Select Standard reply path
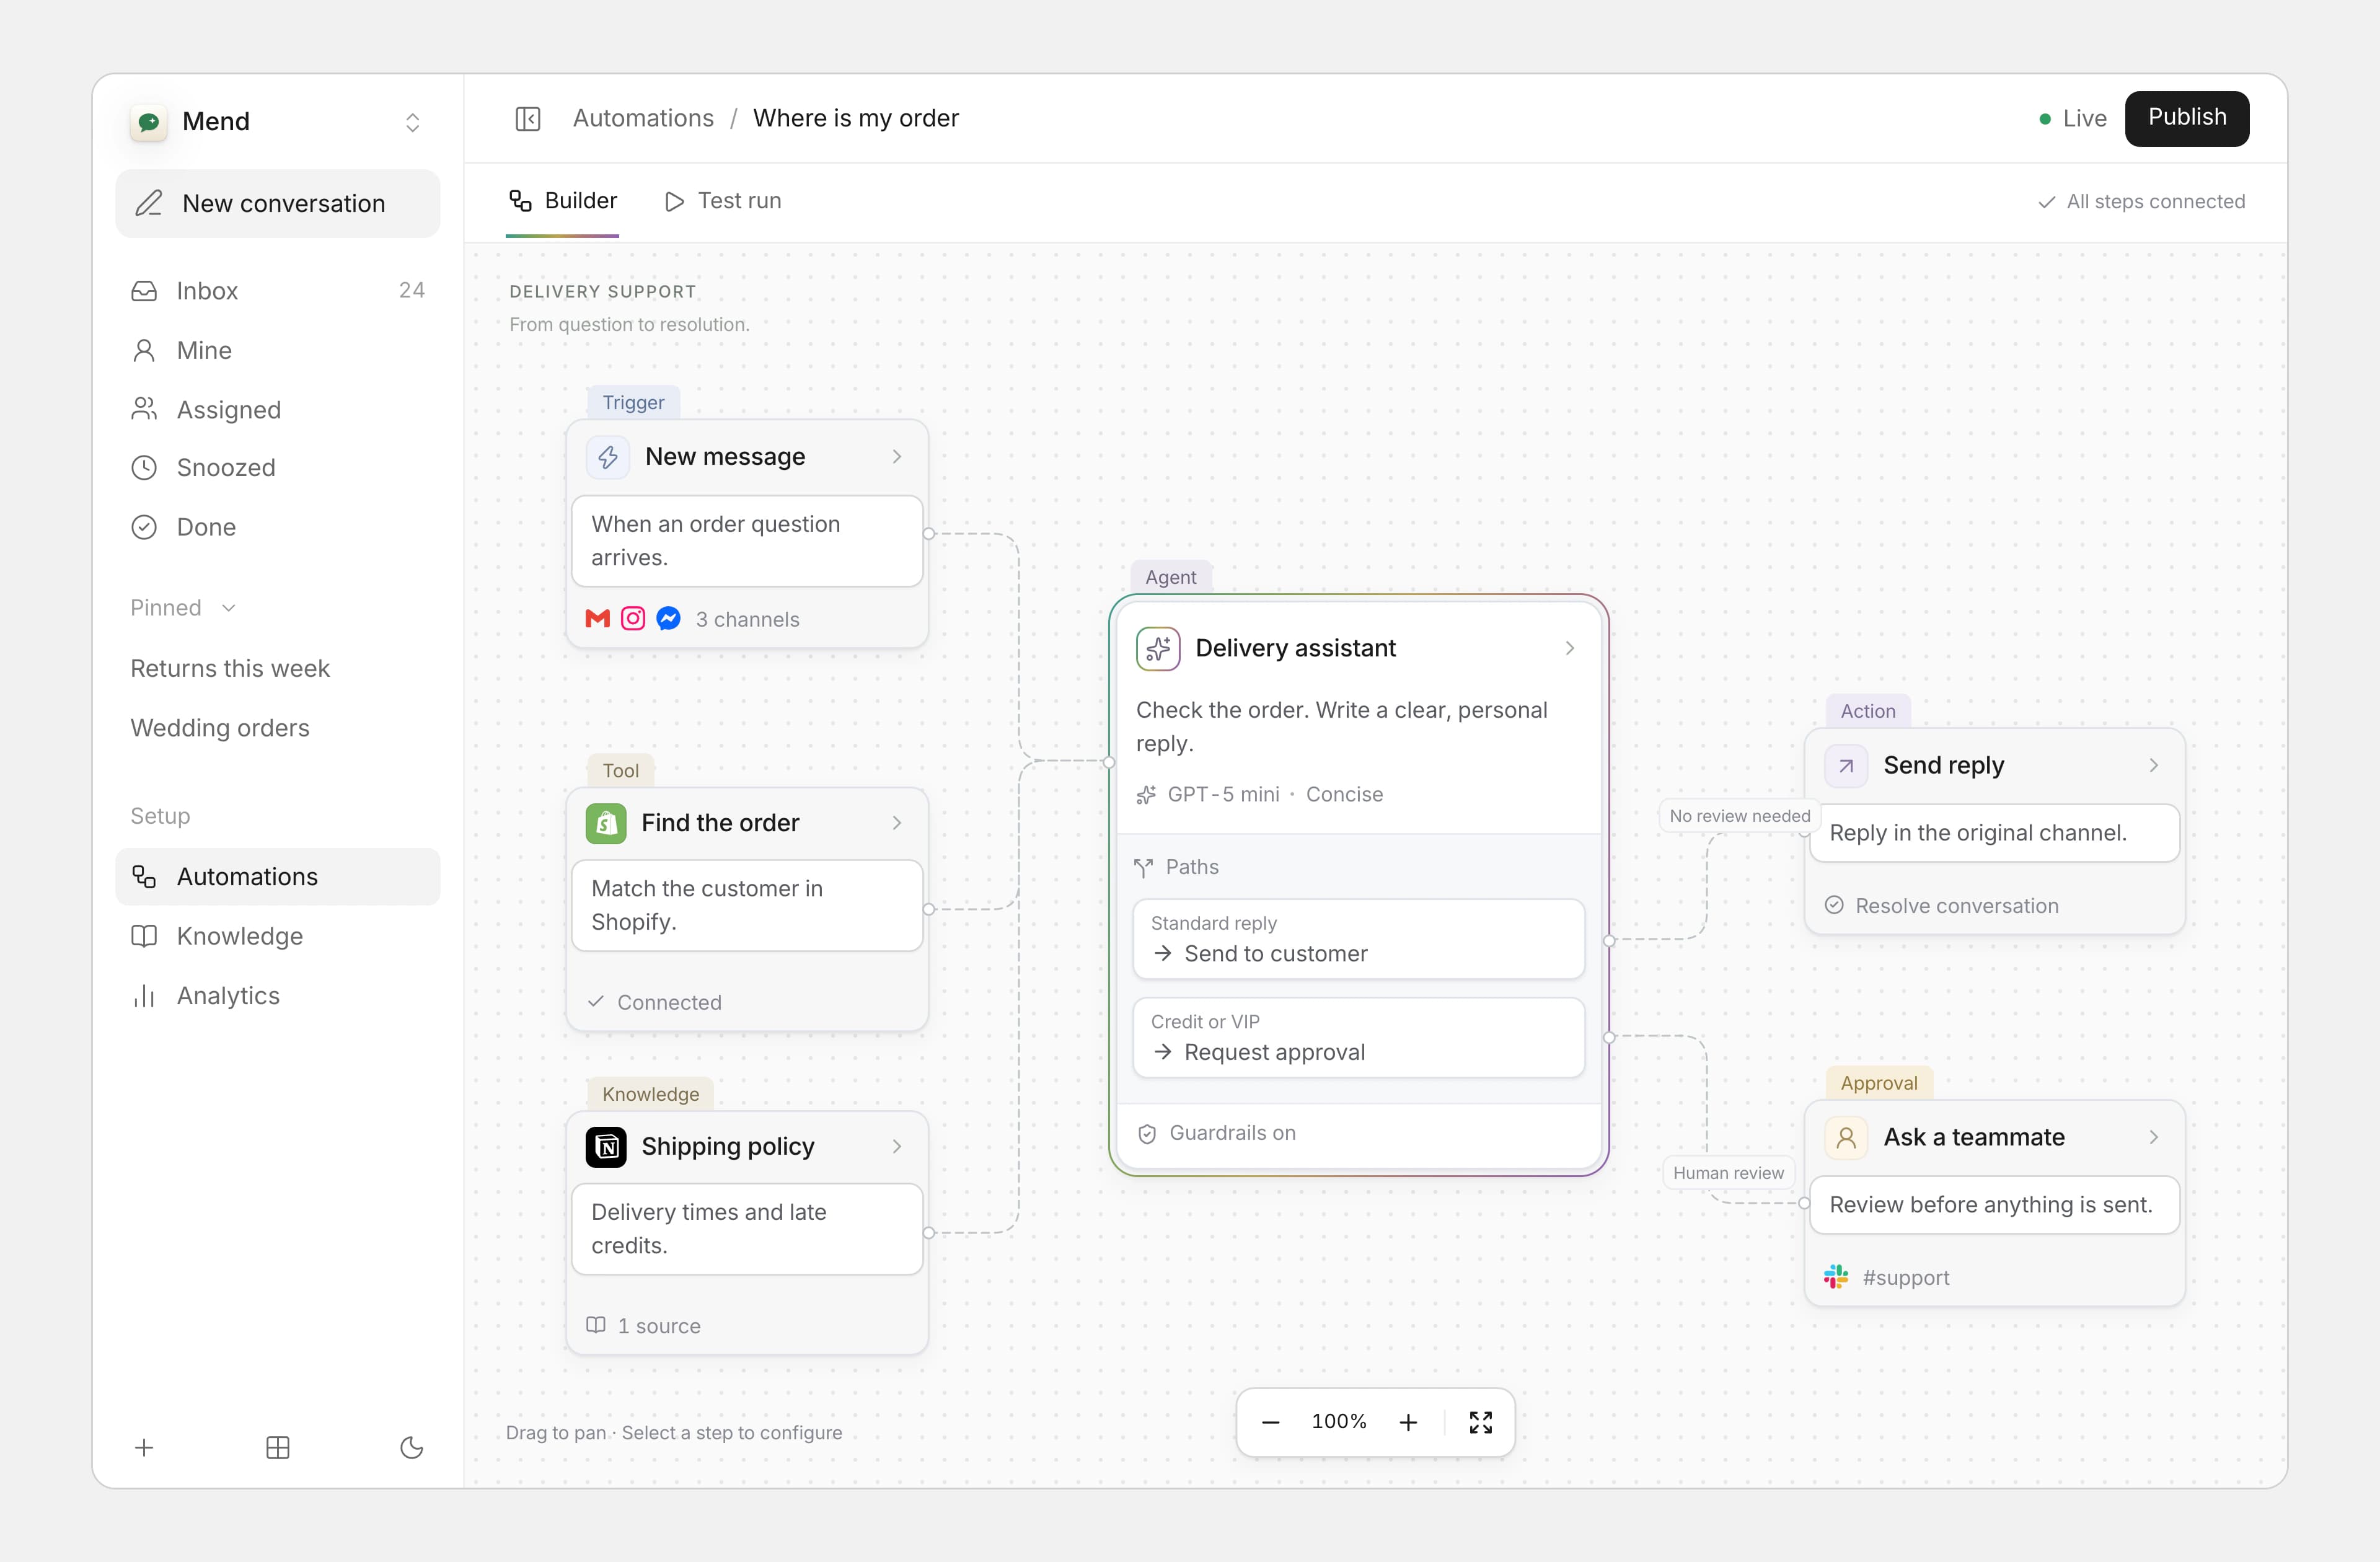This screenshot has width=2380, height=1562. point(1358,939)
